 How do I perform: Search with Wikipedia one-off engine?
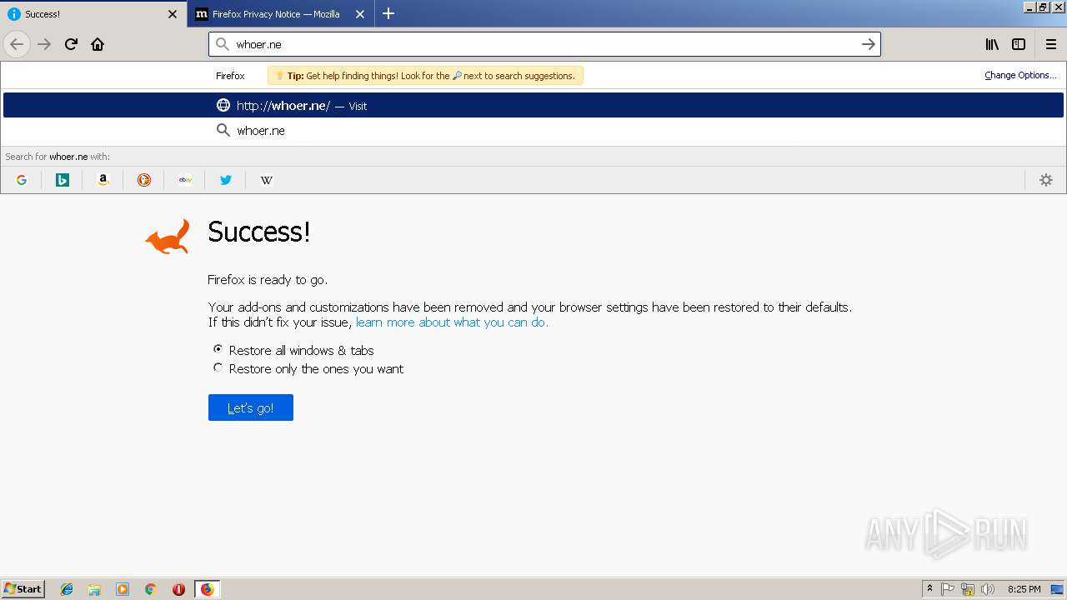pos(267,180)
